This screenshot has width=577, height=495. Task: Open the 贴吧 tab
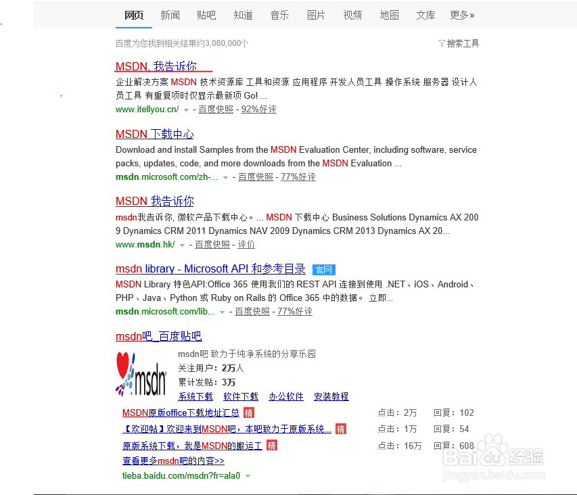[x=206, y=15]
